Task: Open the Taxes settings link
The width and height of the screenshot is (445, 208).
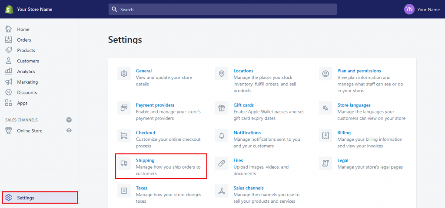Action: (x=142, y=188)
